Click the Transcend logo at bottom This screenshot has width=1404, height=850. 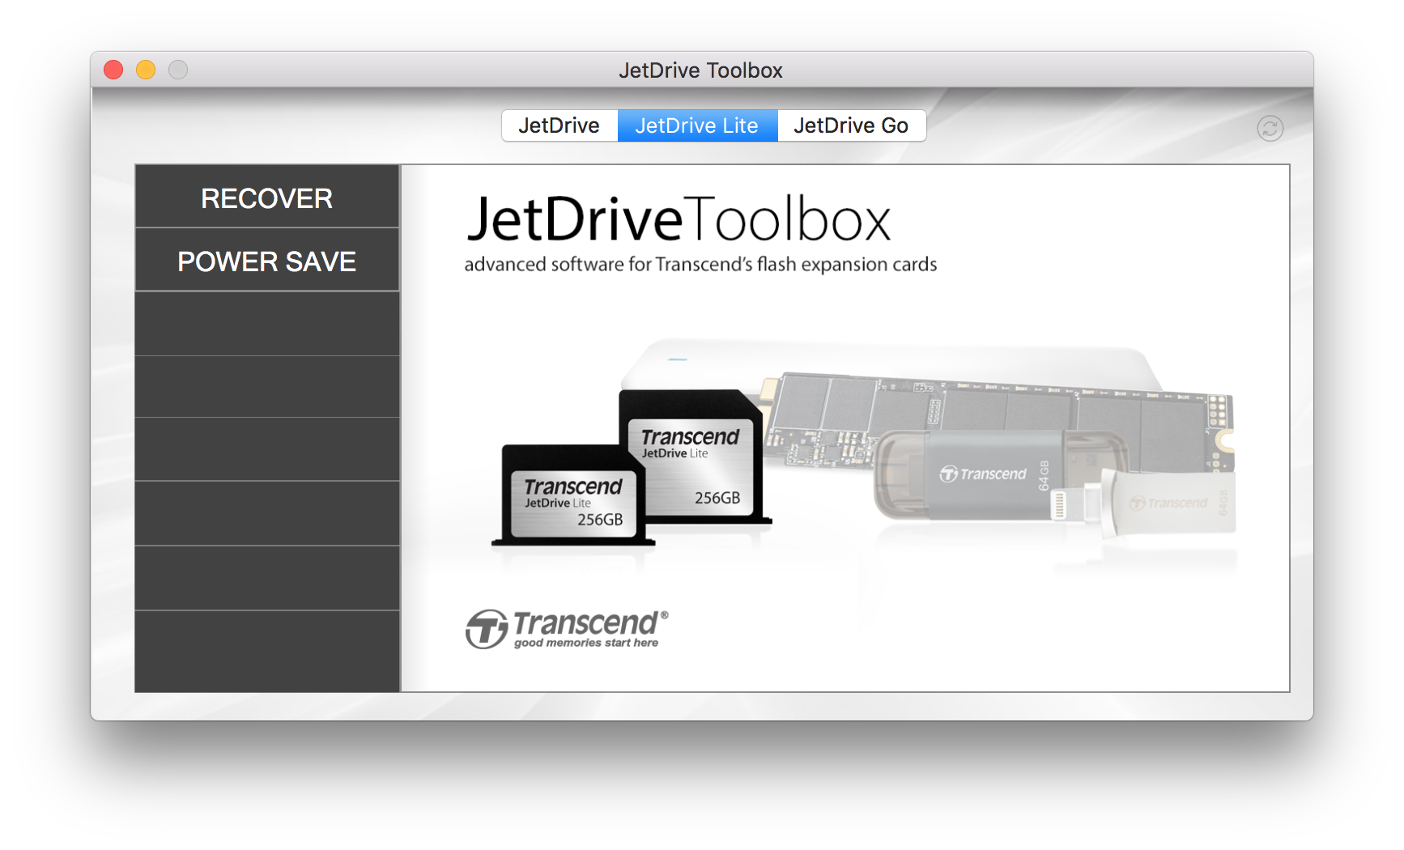(x=567, y=629)
